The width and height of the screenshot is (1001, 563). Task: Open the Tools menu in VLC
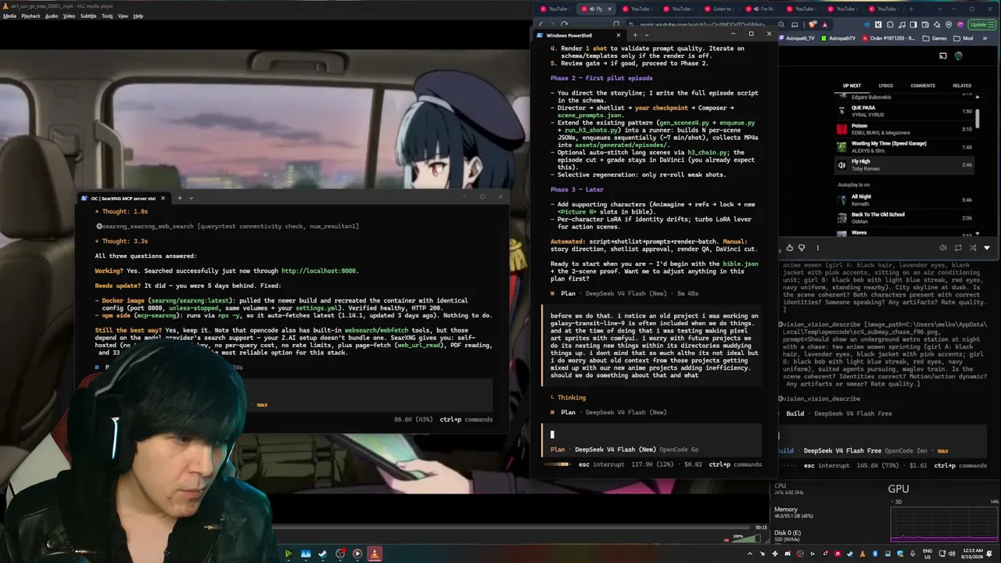(x=107, y=16)
